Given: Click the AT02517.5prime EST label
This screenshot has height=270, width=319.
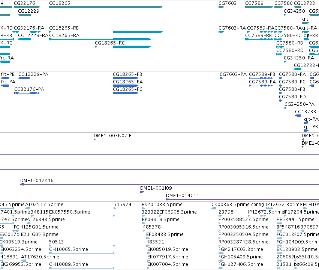Looking at the screenshot, I should click(x=44, y=205).
